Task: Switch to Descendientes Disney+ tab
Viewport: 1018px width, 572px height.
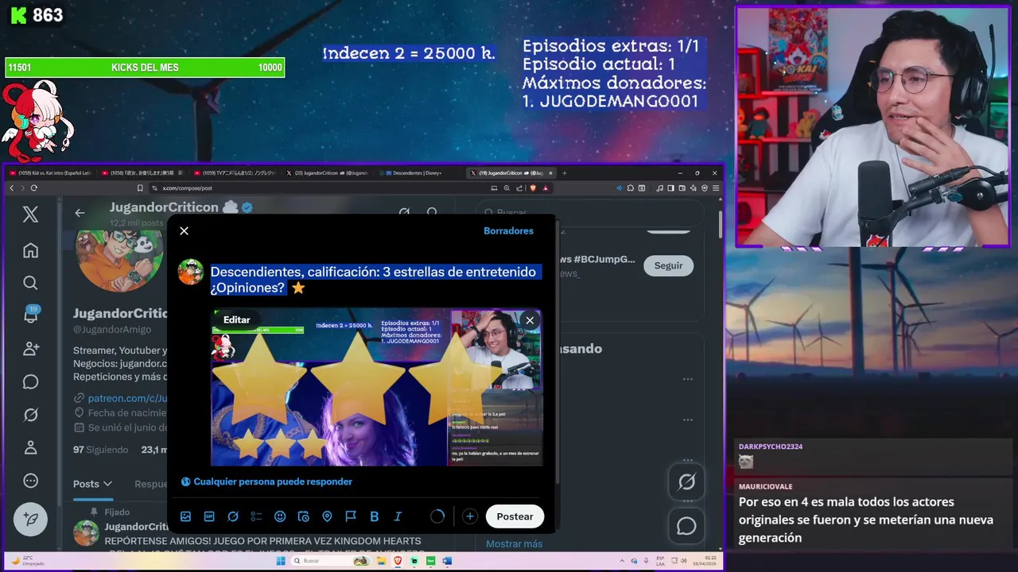Action: [418, 172]
